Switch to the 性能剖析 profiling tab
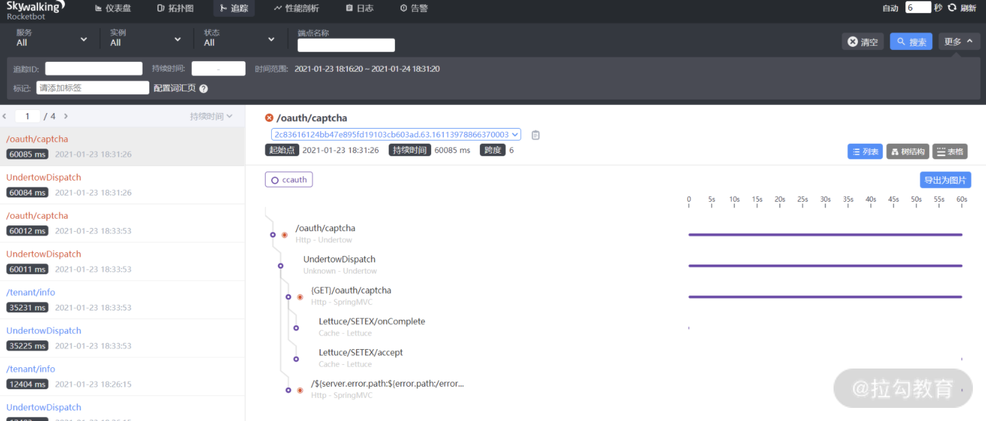Screen dimensions: 986x421 coord(296,8)
